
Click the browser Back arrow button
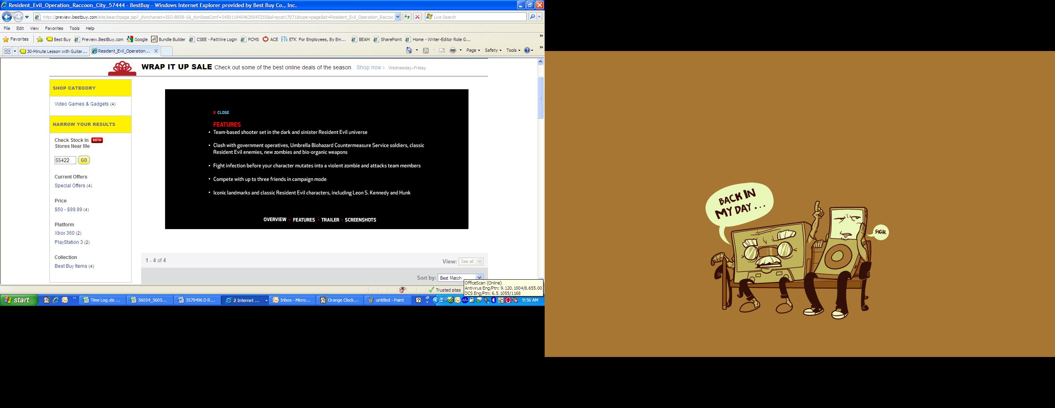click(x=7, y=17)
